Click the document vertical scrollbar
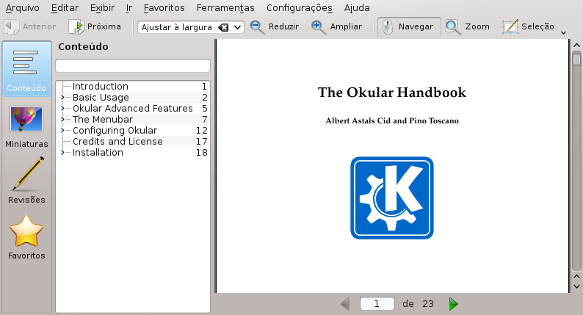 [x=576, y=169]
